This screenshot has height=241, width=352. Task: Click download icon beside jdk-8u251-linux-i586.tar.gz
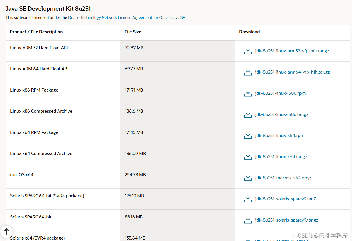click(x=248, y=114)
